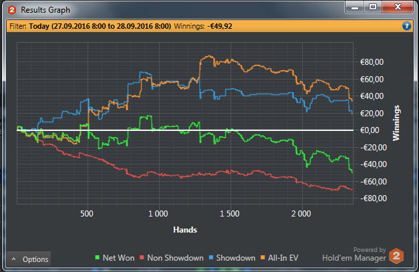
Task: Click the €60,00 axis label
Action: click(x=372, y=80)
